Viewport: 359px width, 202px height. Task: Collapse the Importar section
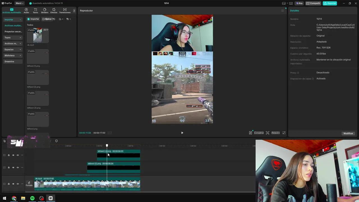13,20
